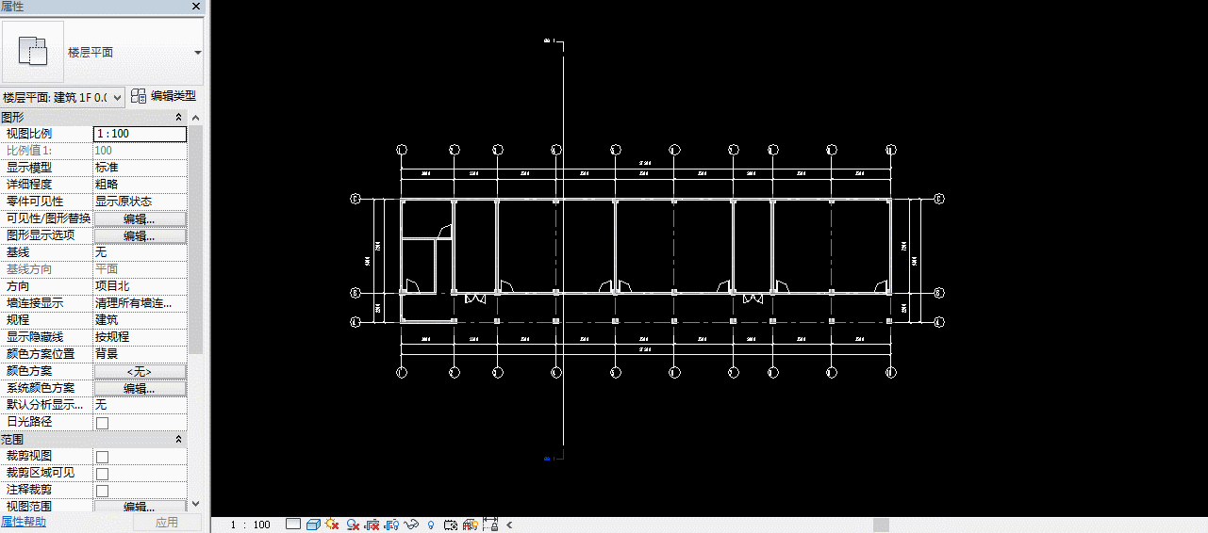Click the 墙连接显示 value field
The height and width of the screenshot is (533, 1208).
point(140,303)
